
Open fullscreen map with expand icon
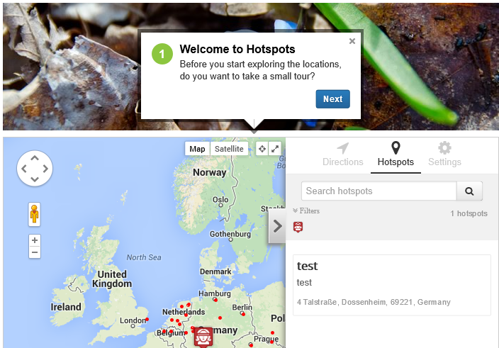coord(275,149)
